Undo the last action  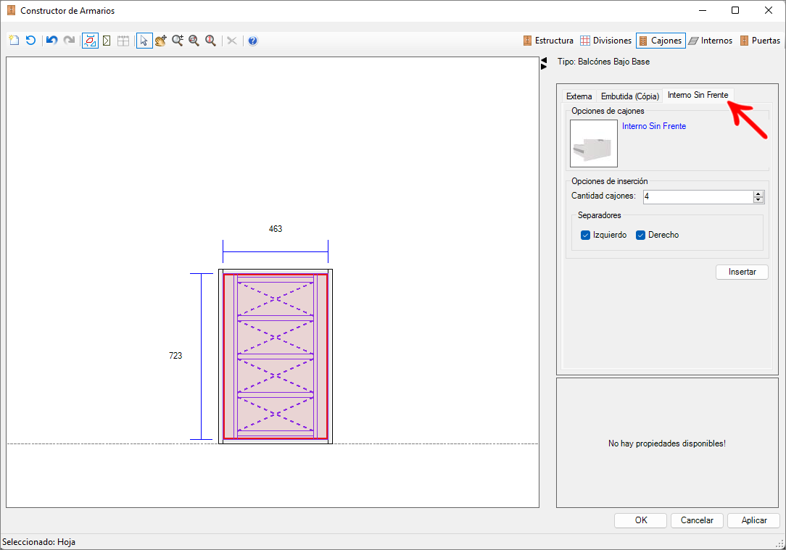51,41
